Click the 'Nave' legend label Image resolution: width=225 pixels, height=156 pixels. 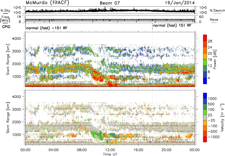pyautogui.click(x=214, y=20)
